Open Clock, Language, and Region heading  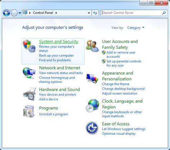(x=122, y=104)
